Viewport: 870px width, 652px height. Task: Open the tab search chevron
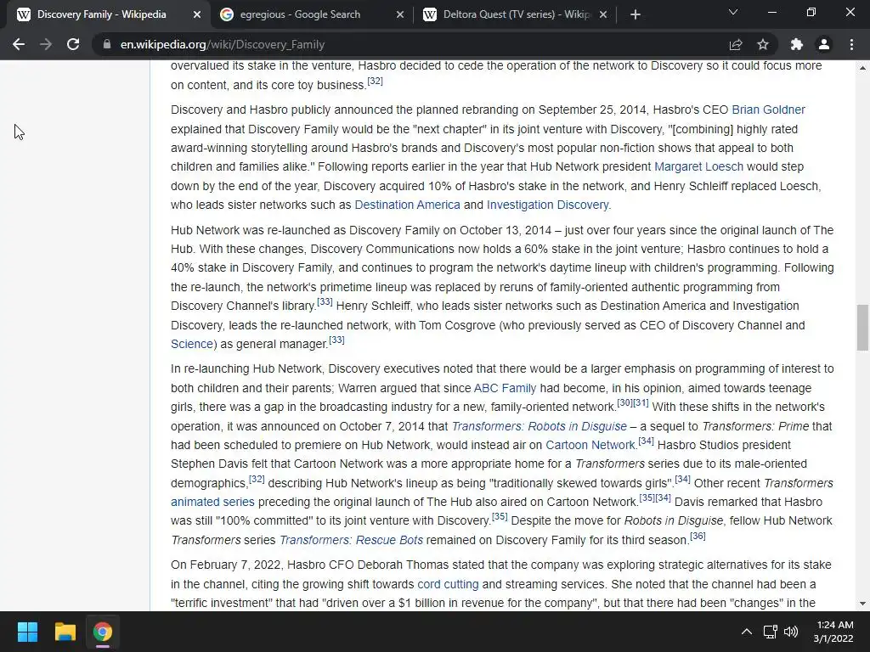tap(733, 12)
